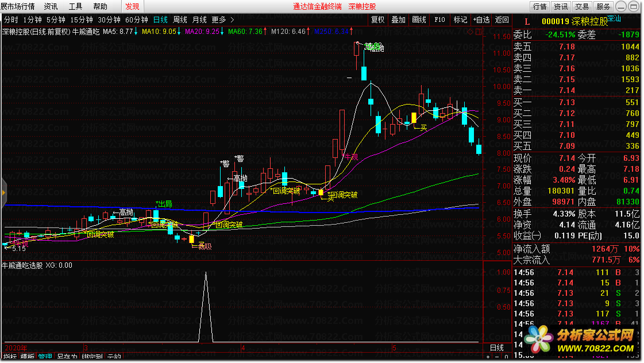Click the 买五 7.09 order book row
This screenshot has height=363, width=644.
point(577,146)
